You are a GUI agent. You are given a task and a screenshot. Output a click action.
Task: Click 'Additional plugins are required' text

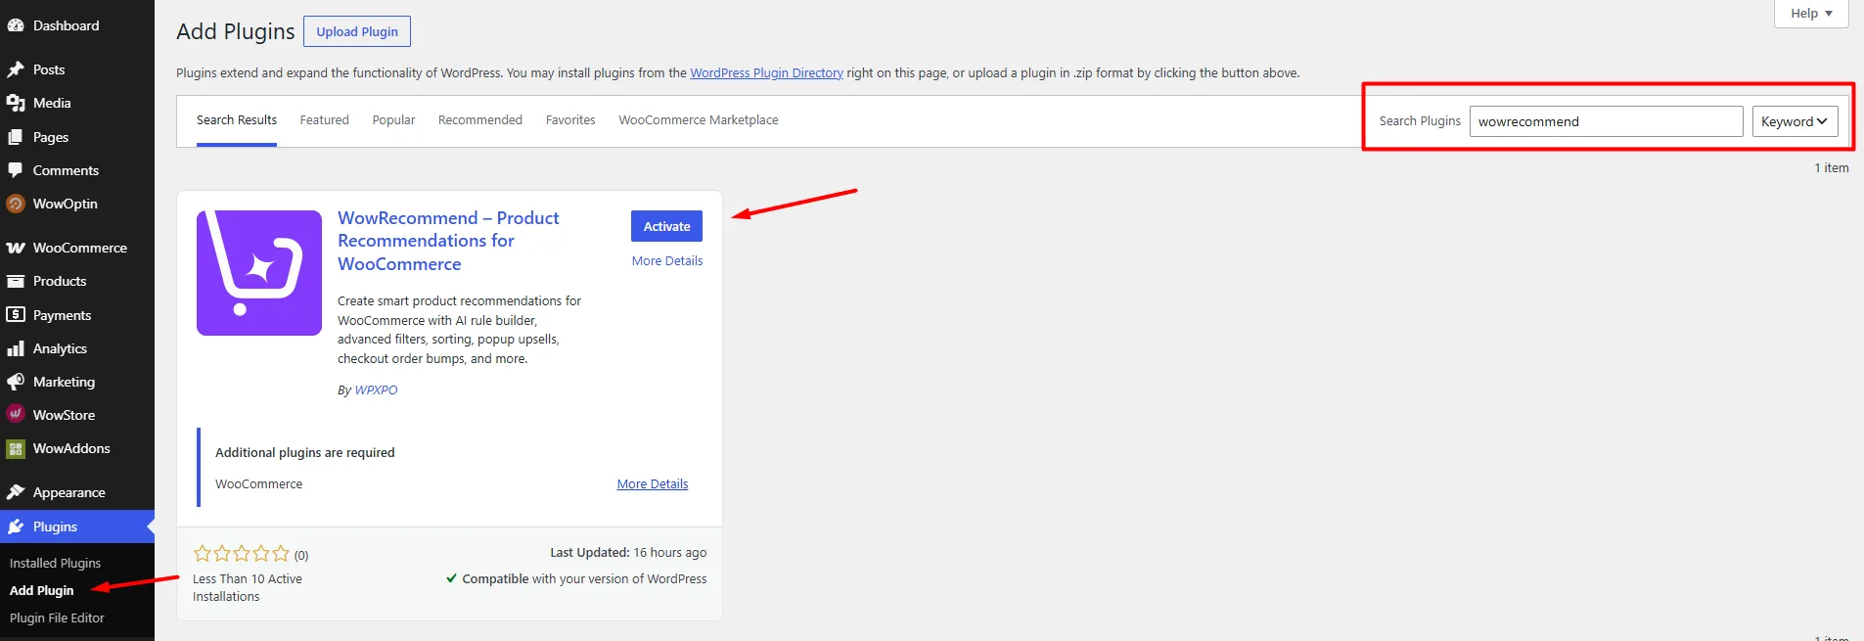pos(305,453)
